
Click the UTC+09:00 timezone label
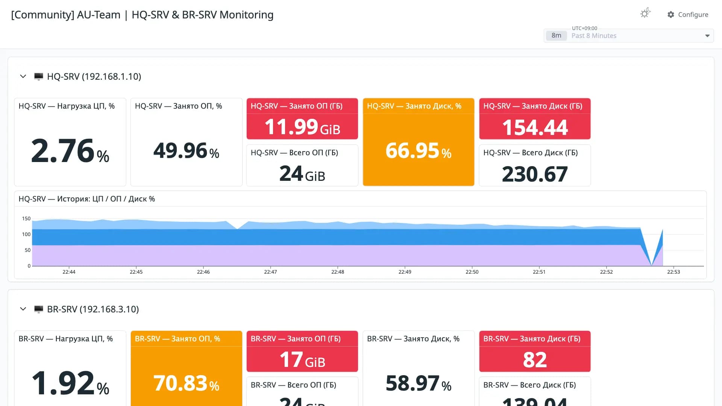(584, 28)
